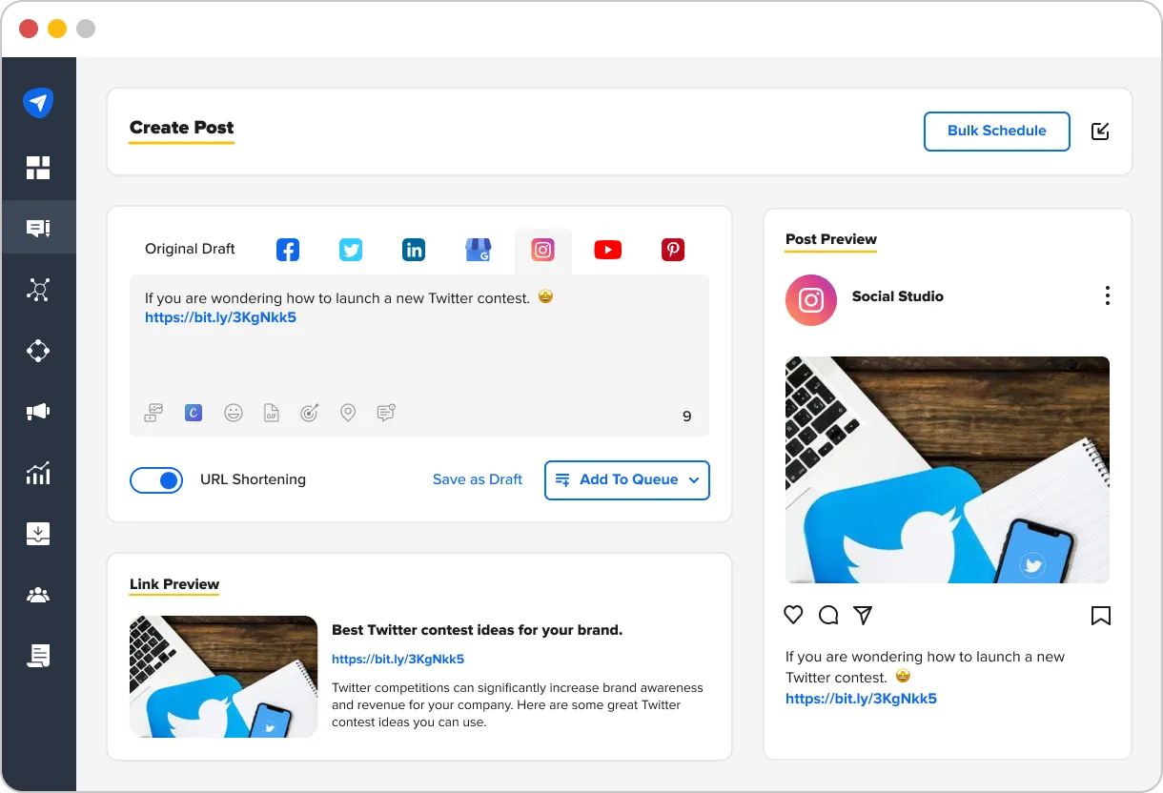Open the team members icon in sidebar
The width and height of the screenshot is (1163, 793).
click(38, 595)
